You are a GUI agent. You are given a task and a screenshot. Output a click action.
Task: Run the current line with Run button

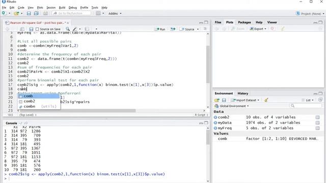click(x=159, y=29)
